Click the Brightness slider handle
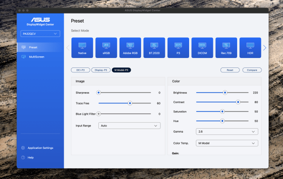 click(x=225, y=93)
